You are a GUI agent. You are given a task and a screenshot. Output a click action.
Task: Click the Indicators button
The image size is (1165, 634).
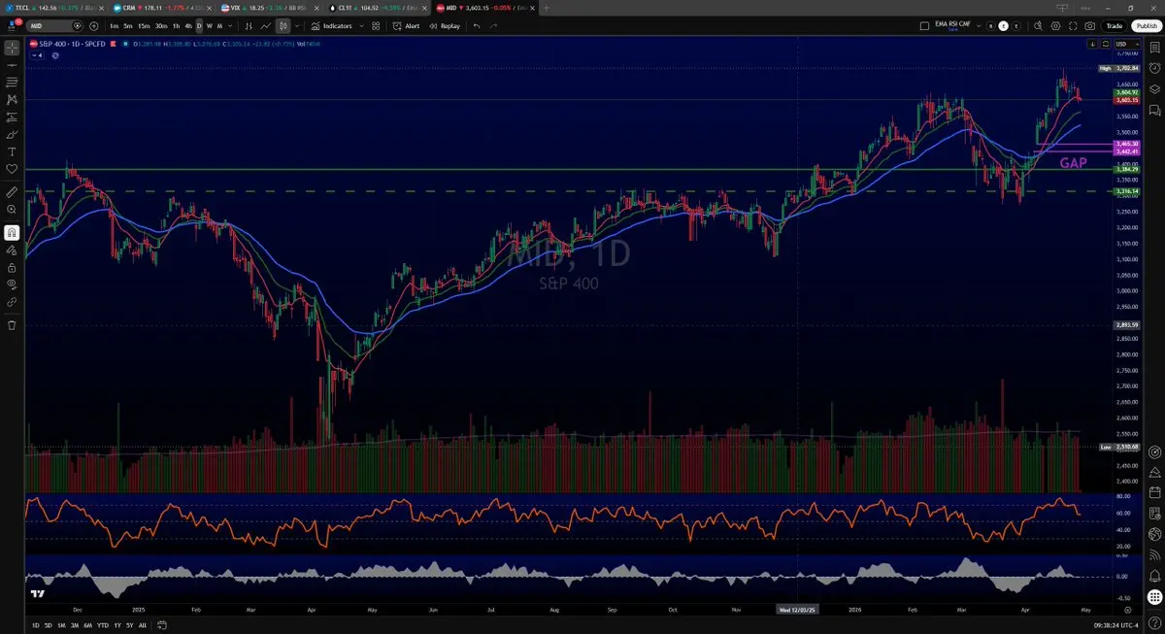[x=332, y=26]
